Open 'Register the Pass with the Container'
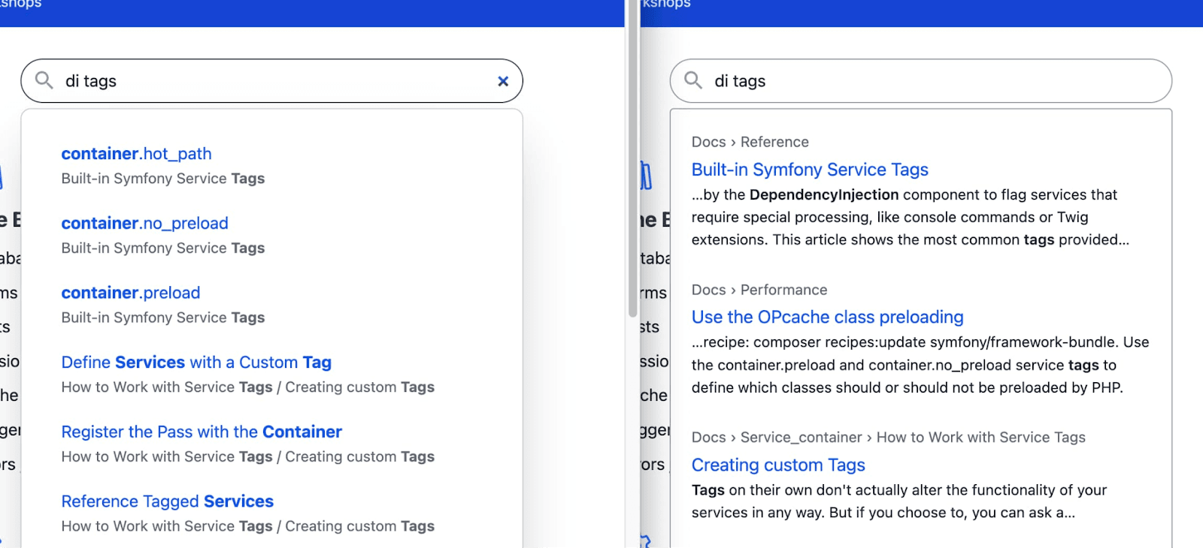 [x=202, y=432]
